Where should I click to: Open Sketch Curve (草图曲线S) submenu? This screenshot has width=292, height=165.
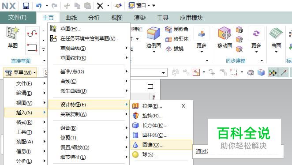[x=89, y=48]
